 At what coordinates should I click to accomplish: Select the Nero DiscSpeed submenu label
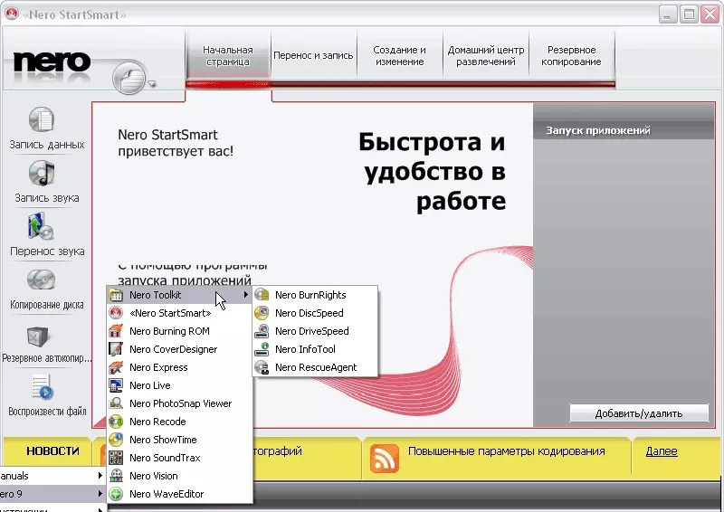(309, 313)
